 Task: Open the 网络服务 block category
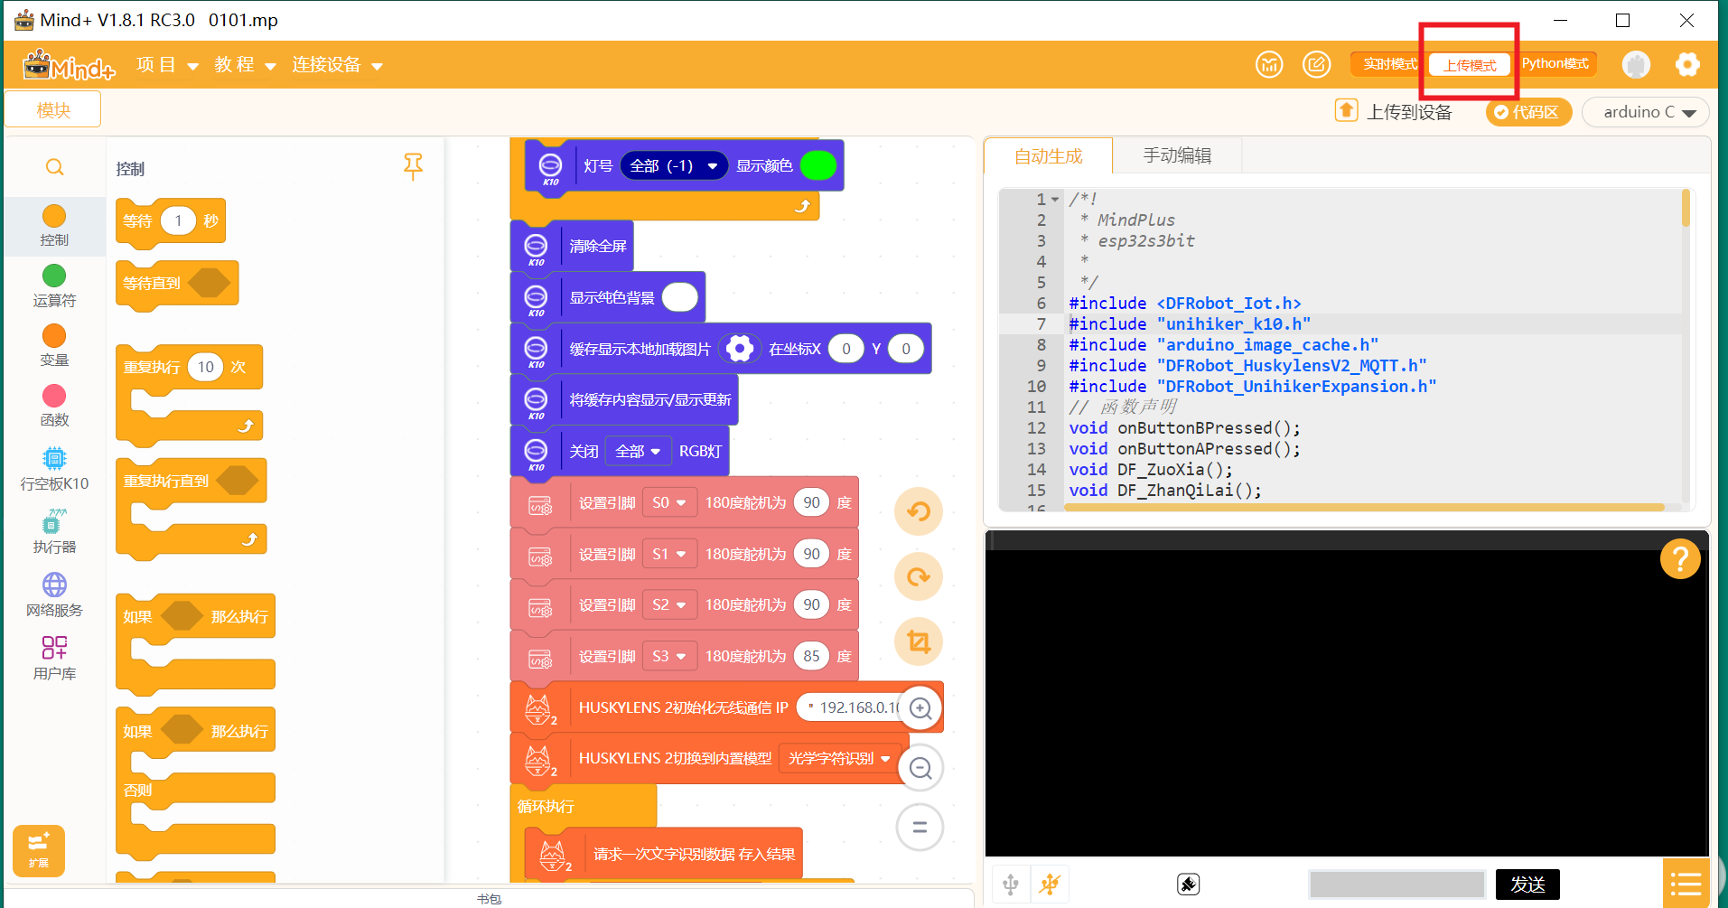[54, 594]
